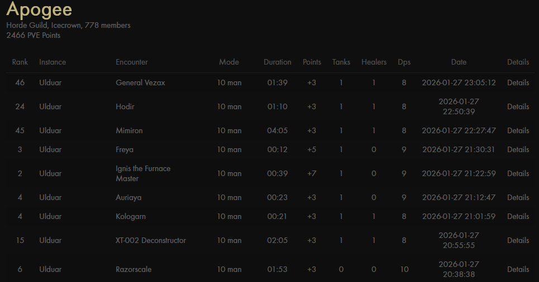
Task: Sort by the Duration column header
Action: pos(278,62)
